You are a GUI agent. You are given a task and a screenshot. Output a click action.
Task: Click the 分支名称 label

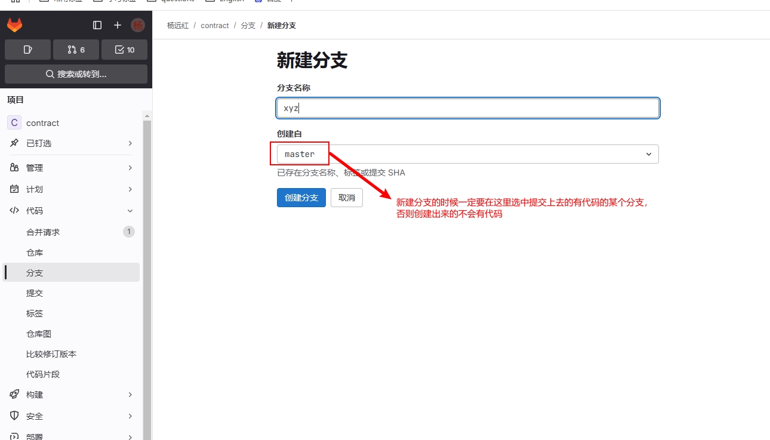294,88
